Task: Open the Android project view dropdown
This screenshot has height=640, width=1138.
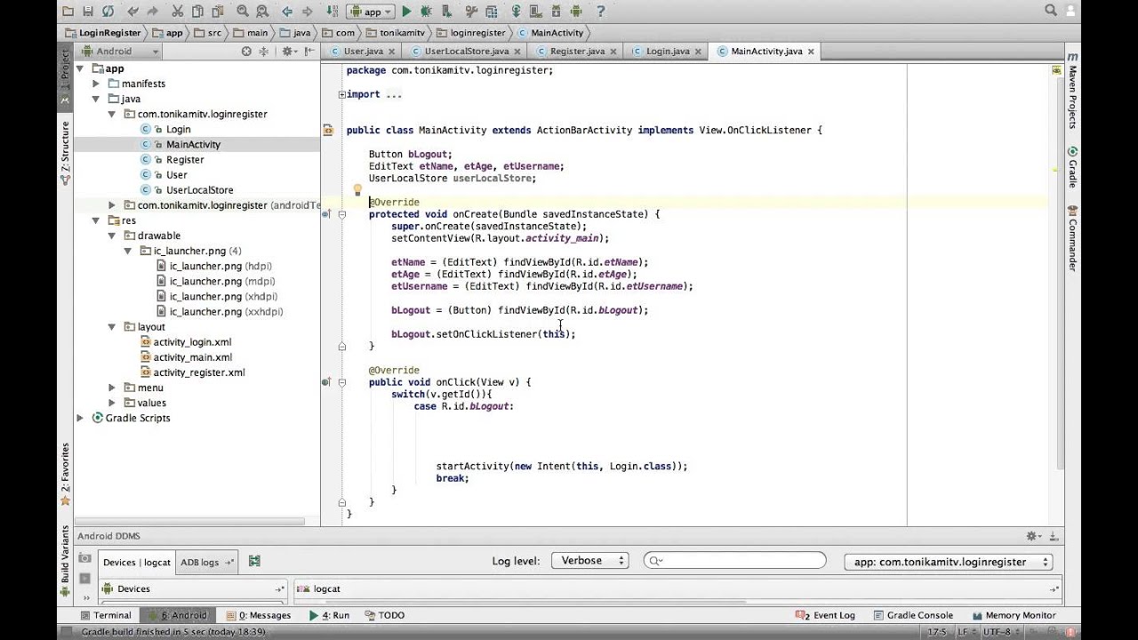Action: tap(117, 52)
